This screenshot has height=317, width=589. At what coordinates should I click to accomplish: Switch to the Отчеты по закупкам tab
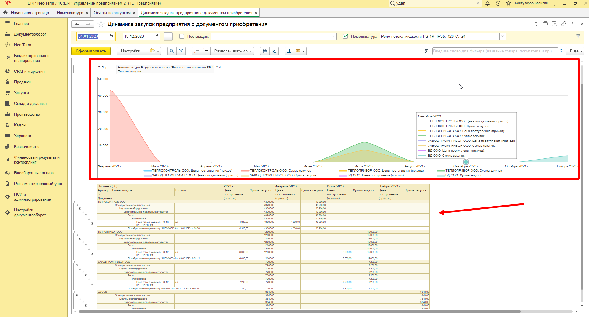click(112, 13)
